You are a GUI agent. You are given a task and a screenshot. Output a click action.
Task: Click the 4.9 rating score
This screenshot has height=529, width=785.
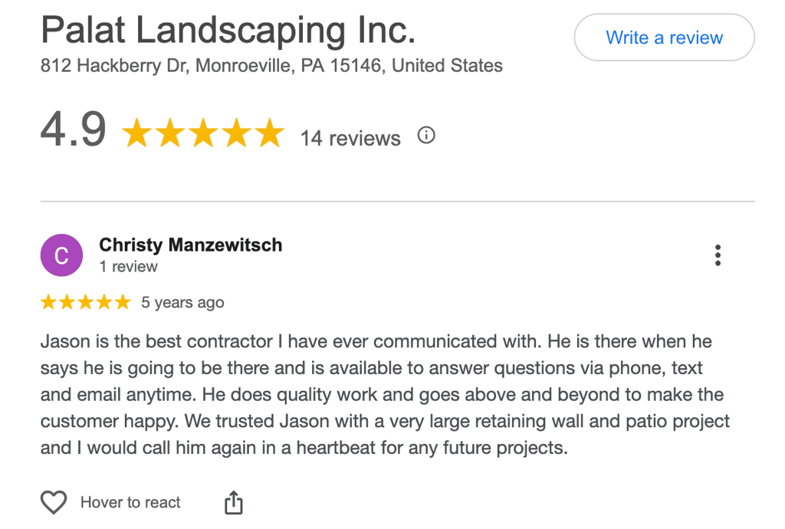74,130
